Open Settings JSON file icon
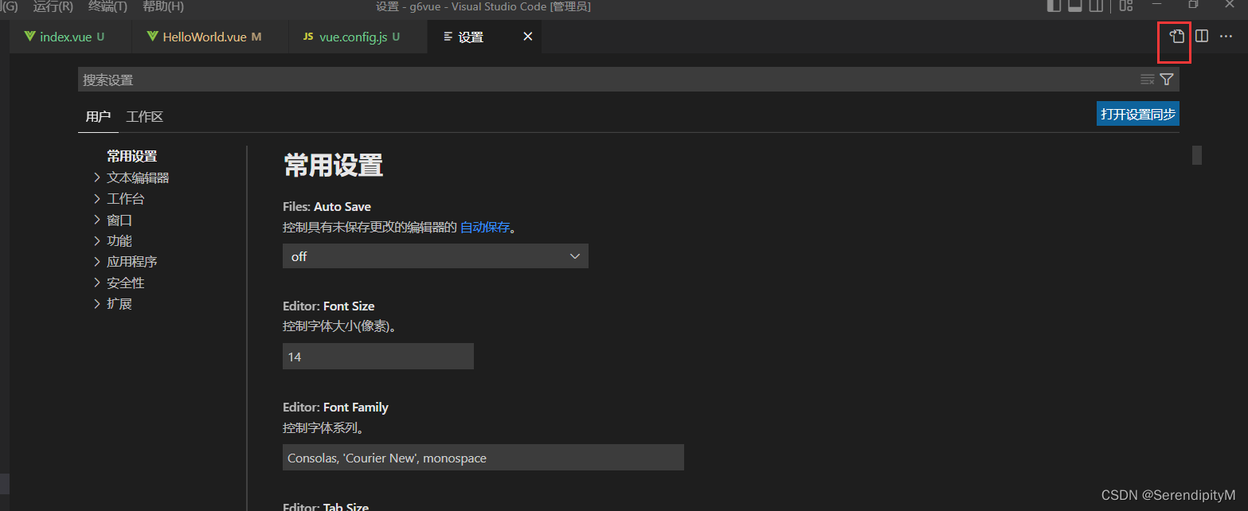This screenshot has width=1248, height=511. [x=1176, y=36]
